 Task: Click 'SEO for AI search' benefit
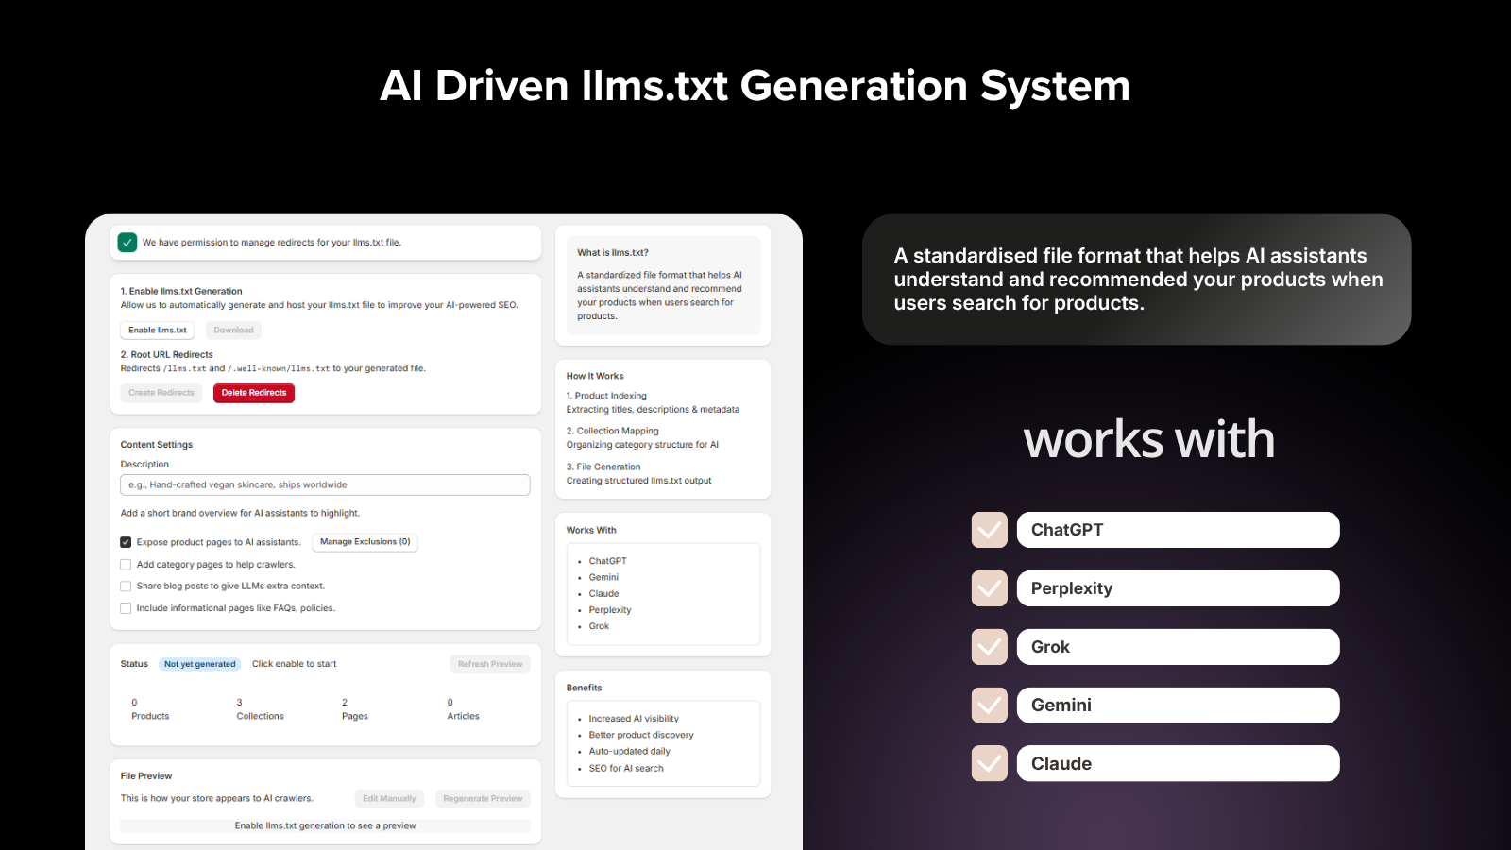coord(626,769)
